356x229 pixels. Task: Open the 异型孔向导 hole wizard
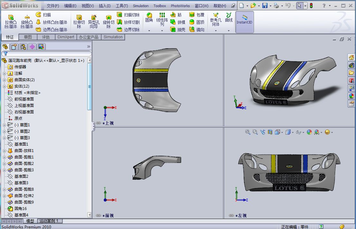click(94, 22)
